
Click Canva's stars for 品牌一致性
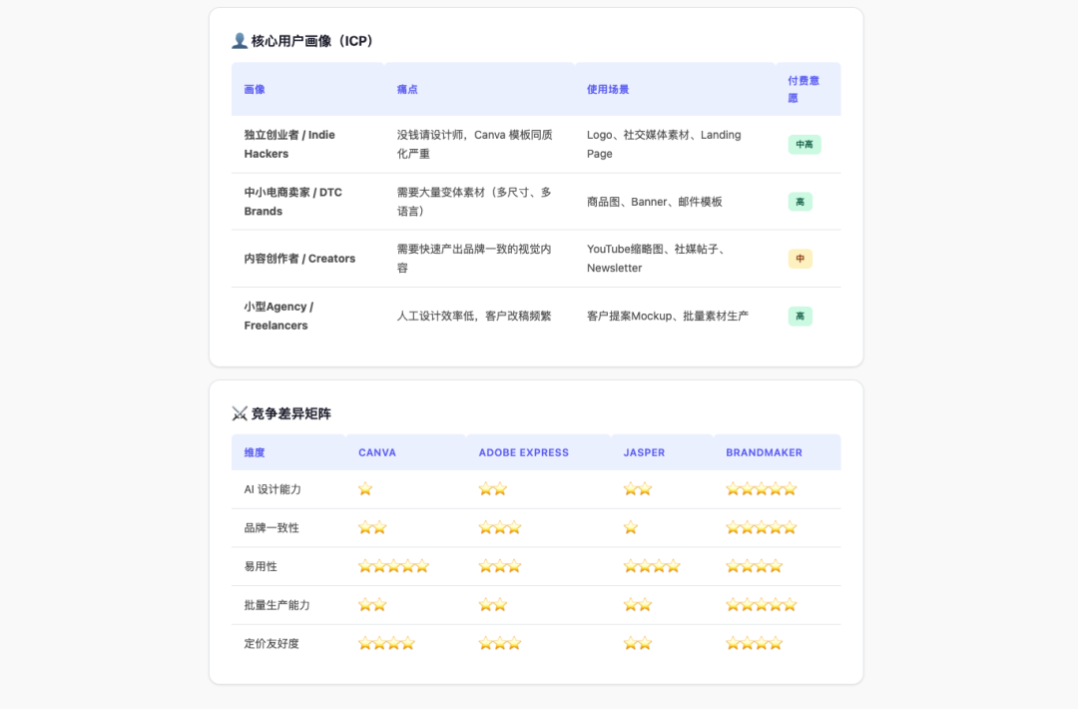coord(372,527)
